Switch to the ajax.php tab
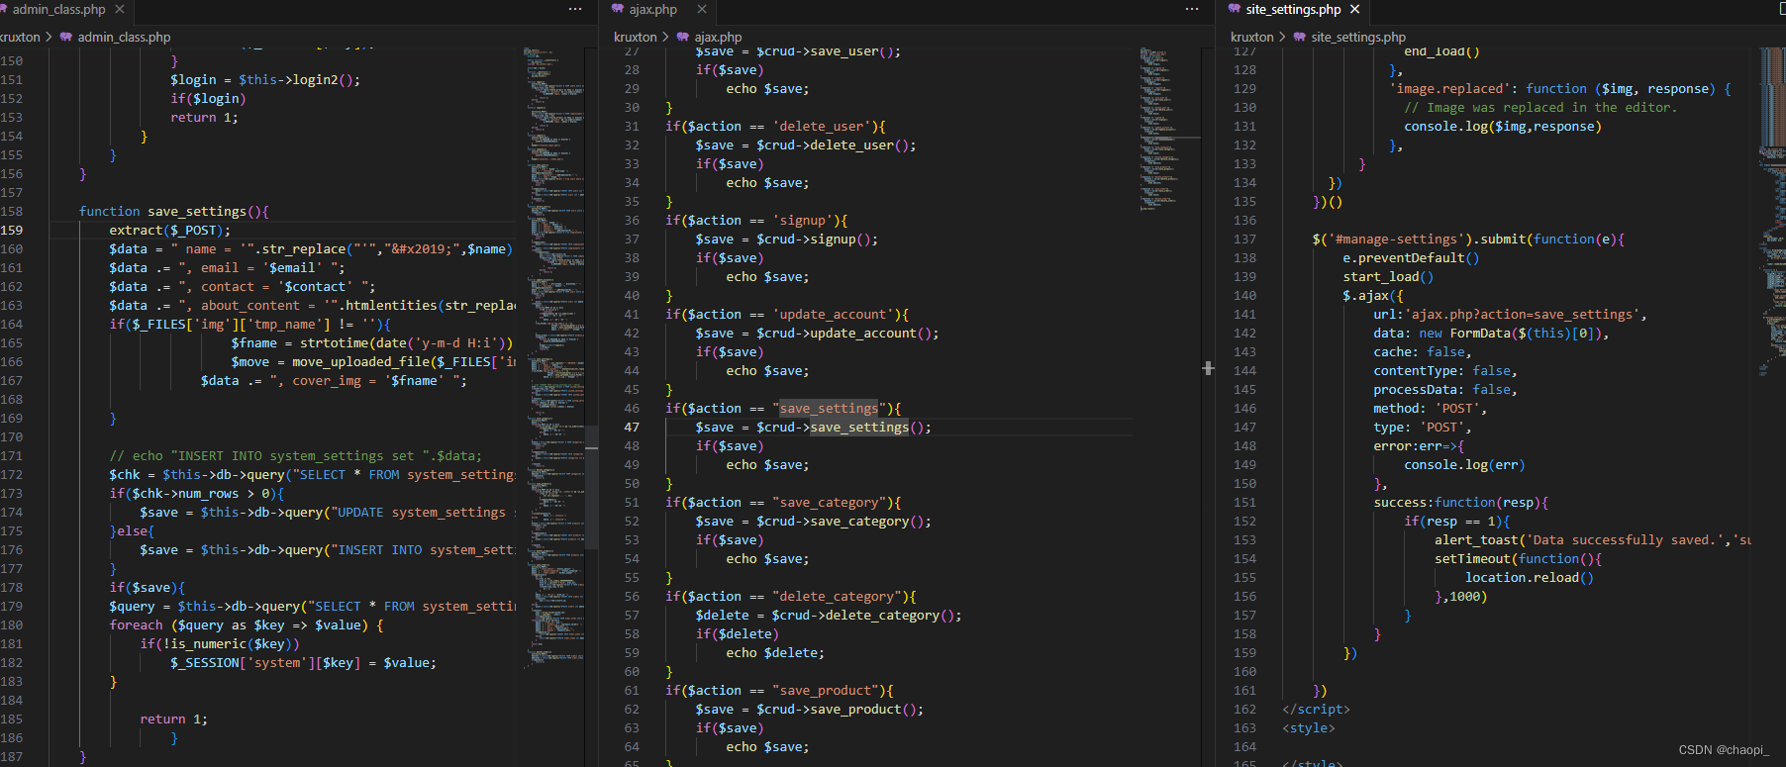The image size is (1786, 767). pos(653,10)
